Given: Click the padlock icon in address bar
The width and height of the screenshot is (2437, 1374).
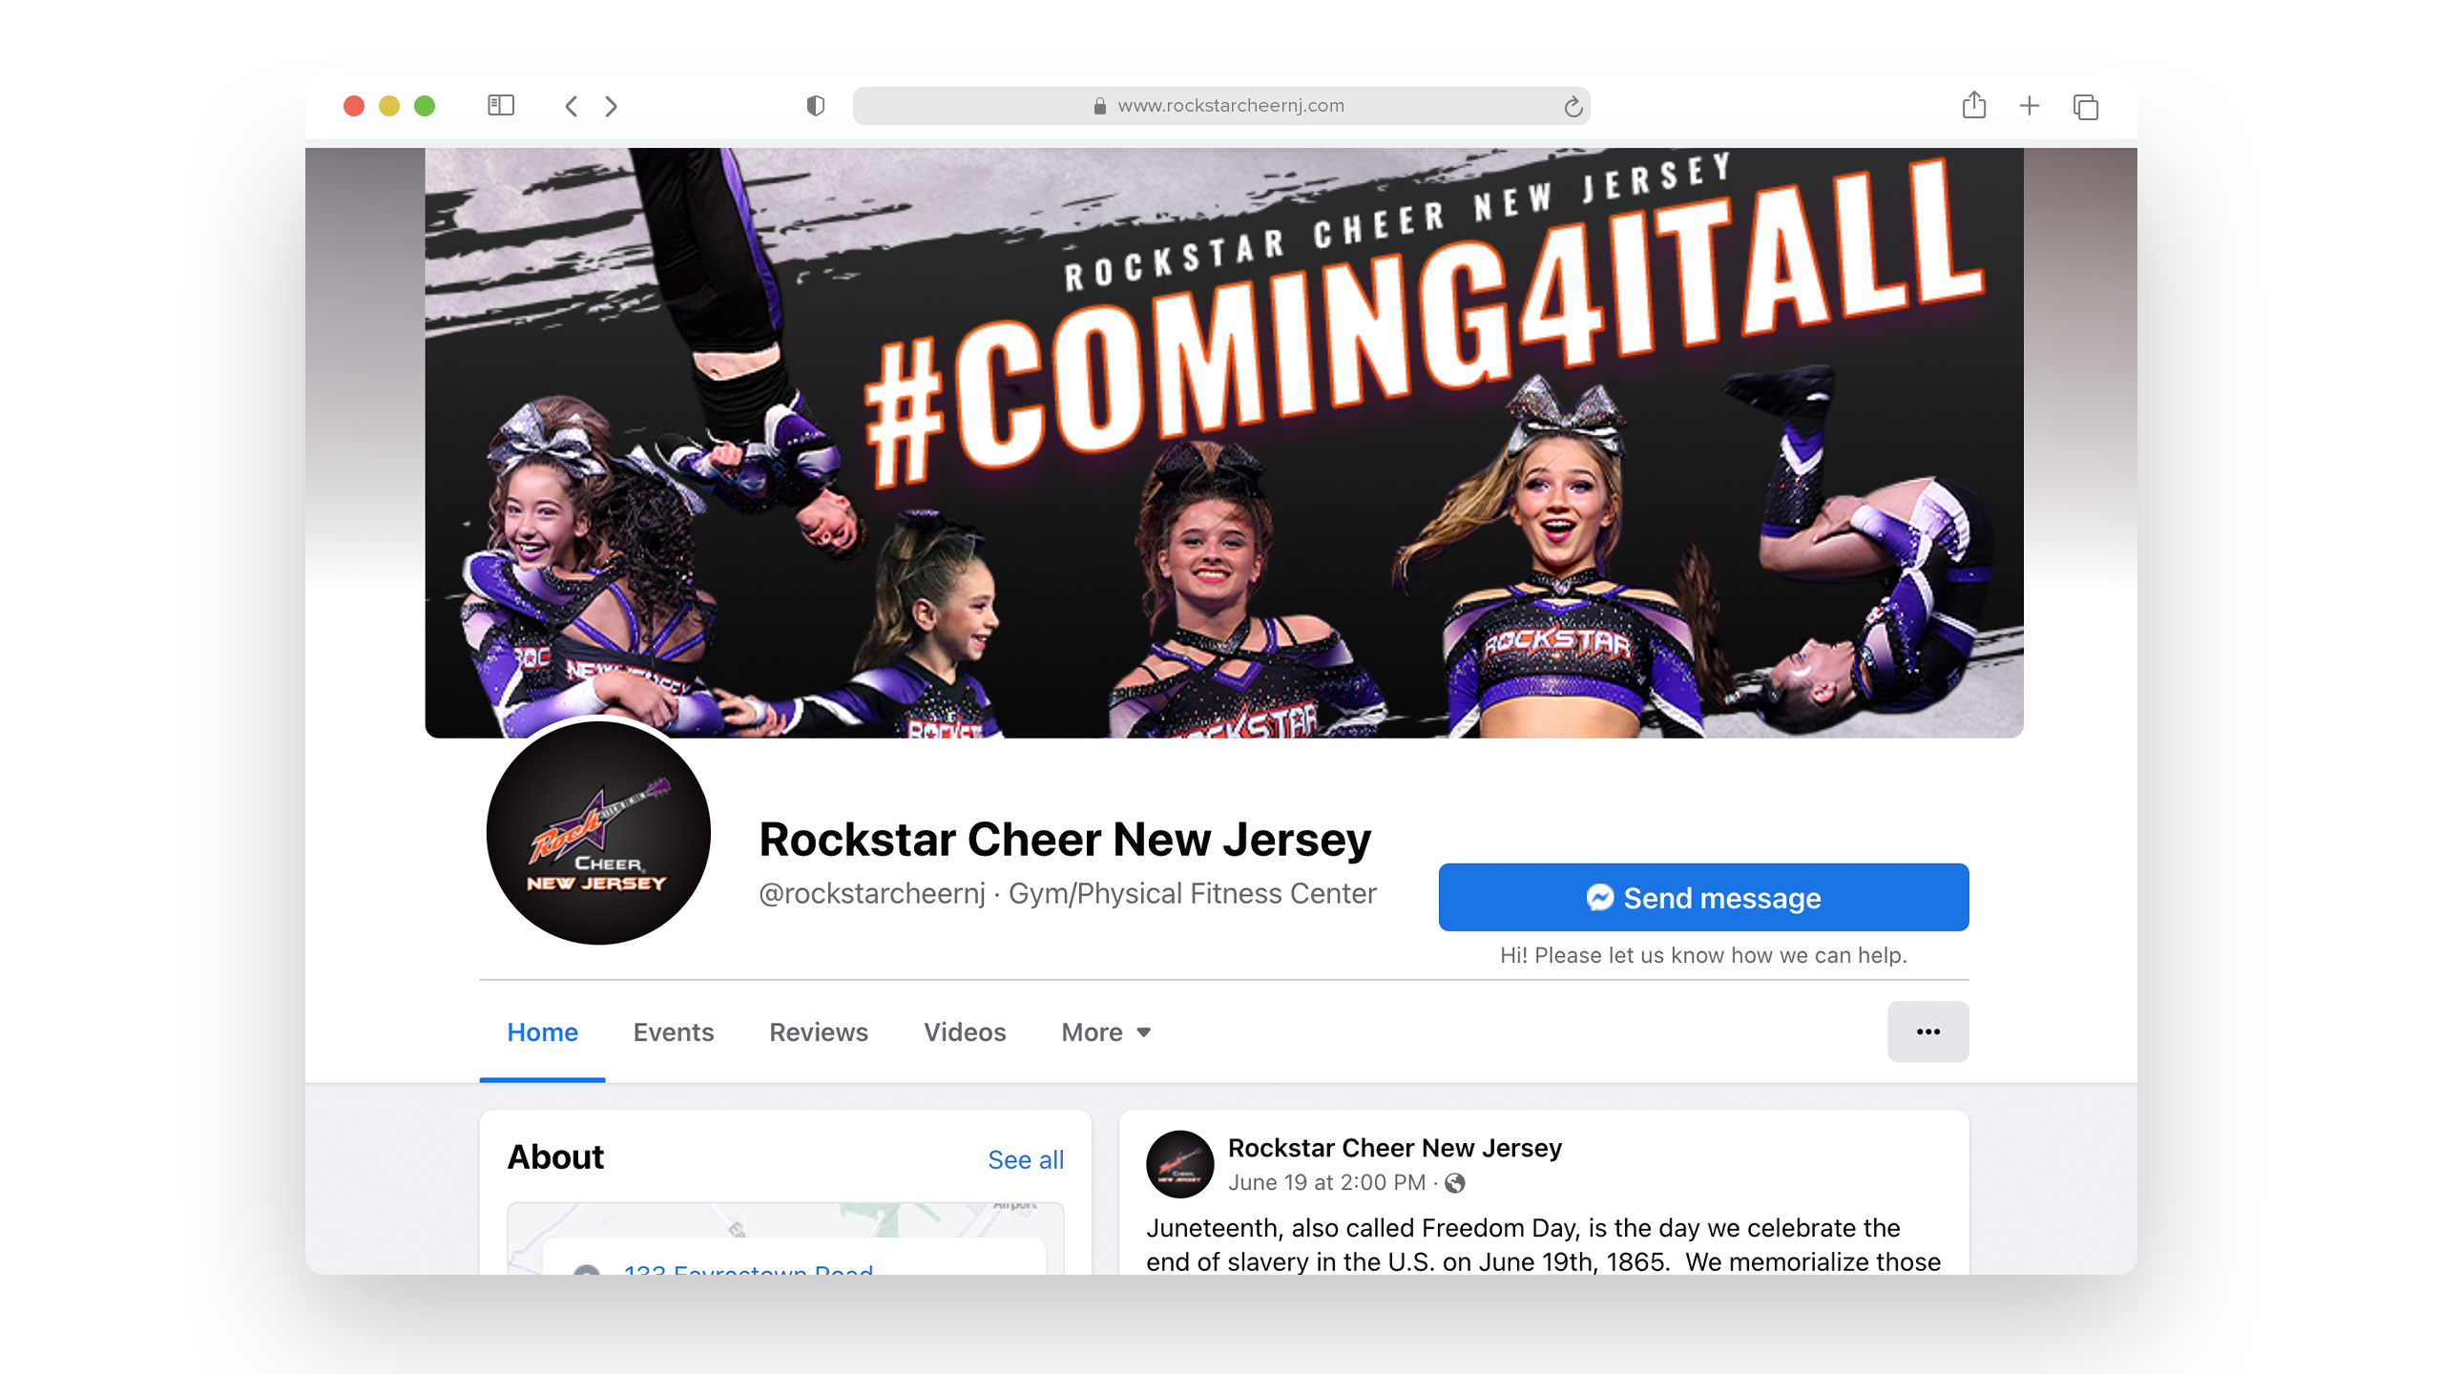Looking at the screenshot, I should [x=1100, y=106].
